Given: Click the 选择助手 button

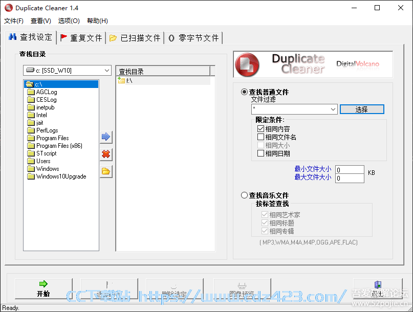Looking at the screenshot, I should point(109,288).
